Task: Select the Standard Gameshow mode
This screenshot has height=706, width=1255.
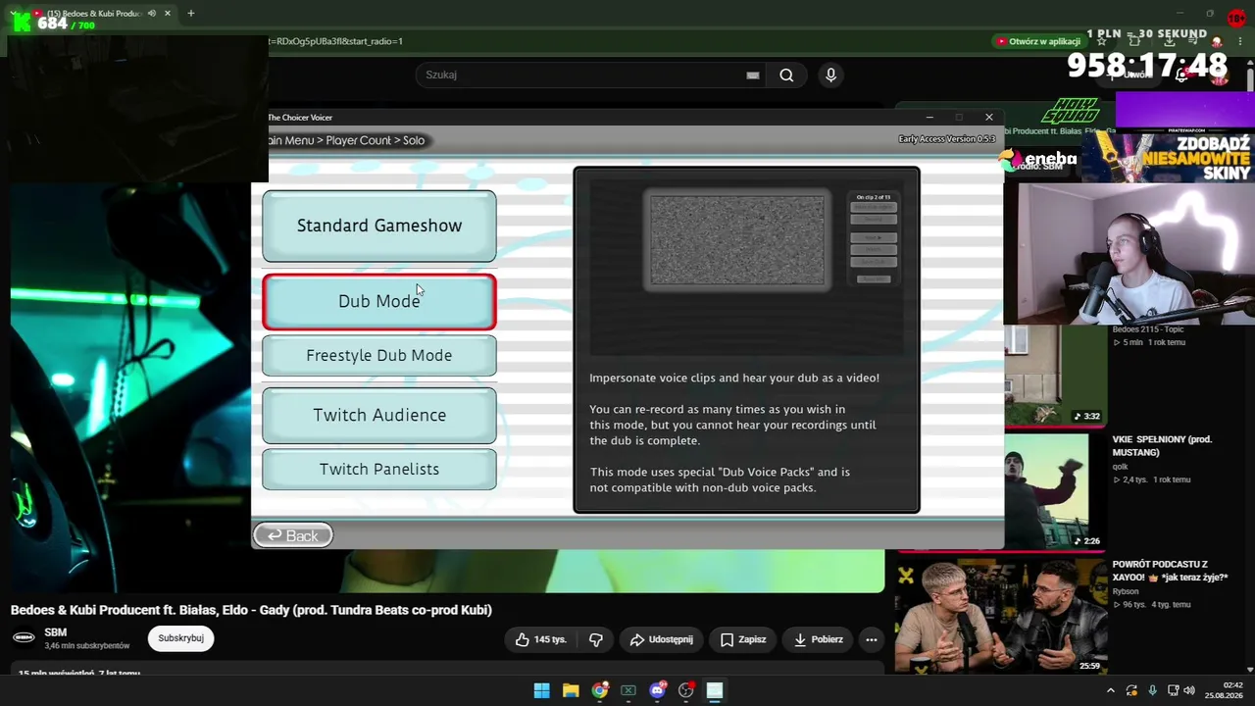Action: coord(379,226)
